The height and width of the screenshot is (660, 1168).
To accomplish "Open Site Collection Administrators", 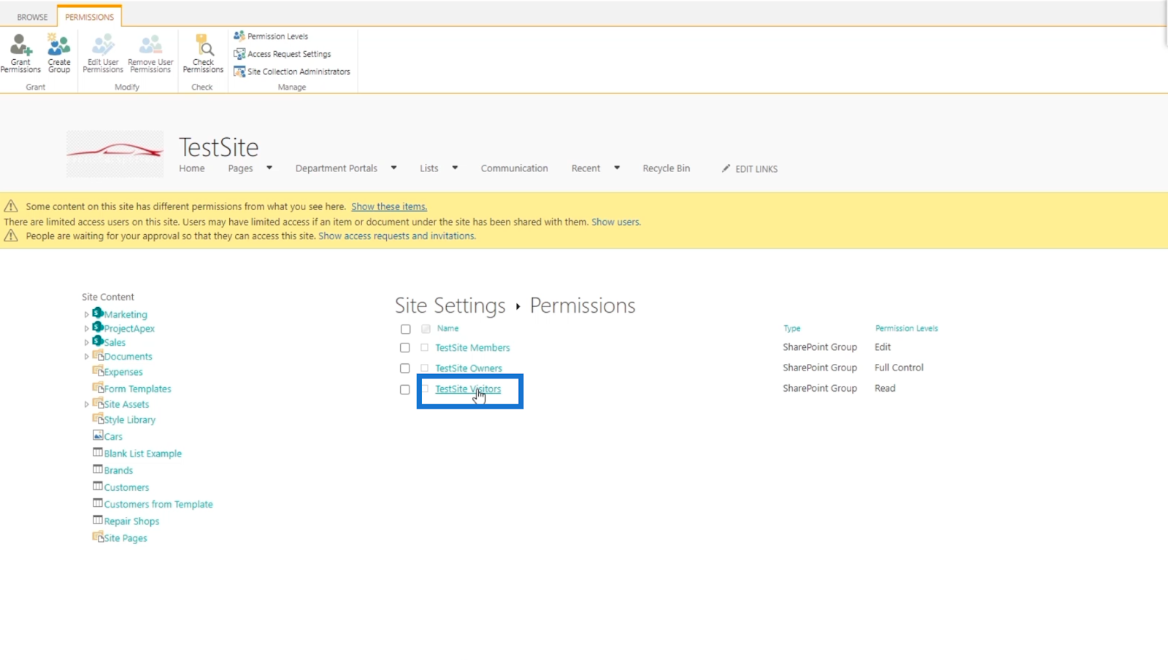I will [x=292, y=71].
